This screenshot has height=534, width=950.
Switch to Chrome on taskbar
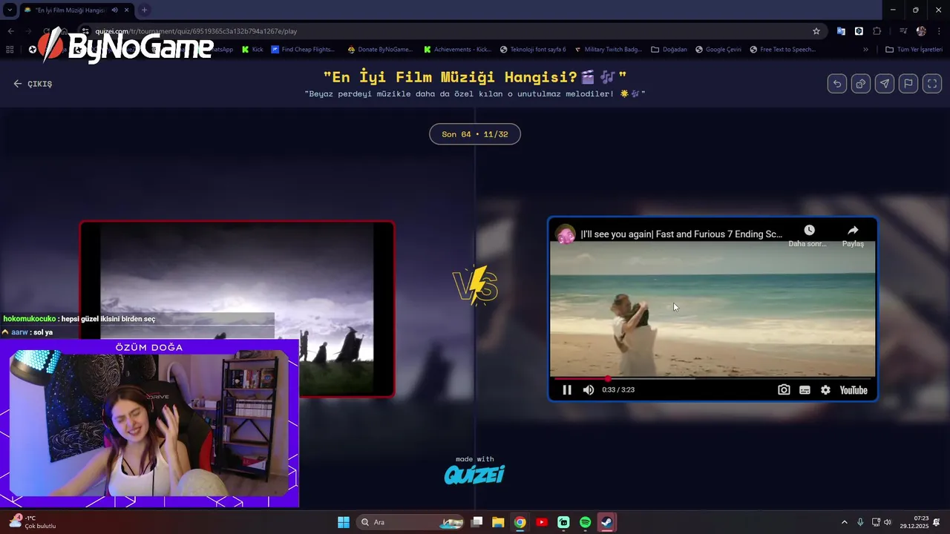tap(520, 522)
